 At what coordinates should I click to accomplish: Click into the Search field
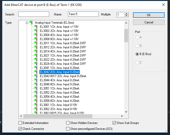[34, 14]
